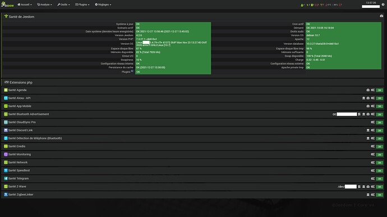This screenshot has height=217, width=387.
Task: Click the humidity percentage summary in top bar
Action: [335, 5]
